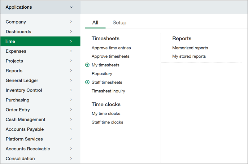Open Approve time entries link
This screenshot has height=164, width=248.
tap(111, 48)
